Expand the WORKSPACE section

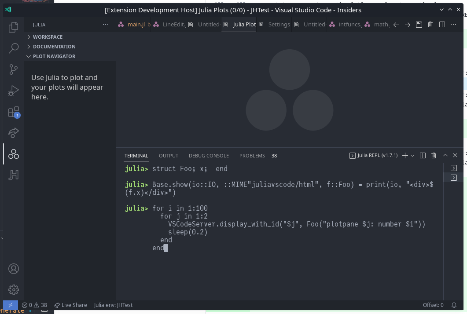tap(70, 37)
